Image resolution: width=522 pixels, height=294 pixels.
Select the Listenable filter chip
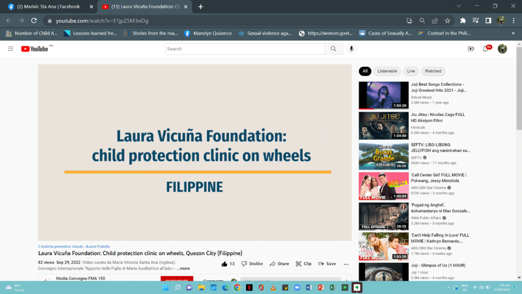click(387, 71)
